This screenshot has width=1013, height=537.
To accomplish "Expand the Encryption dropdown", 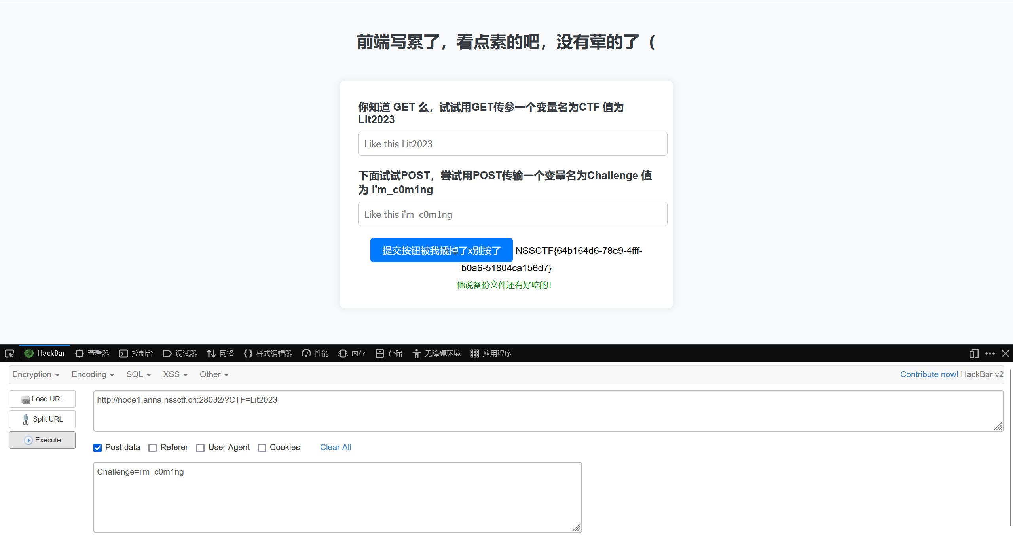I will (x=36, y=374).
